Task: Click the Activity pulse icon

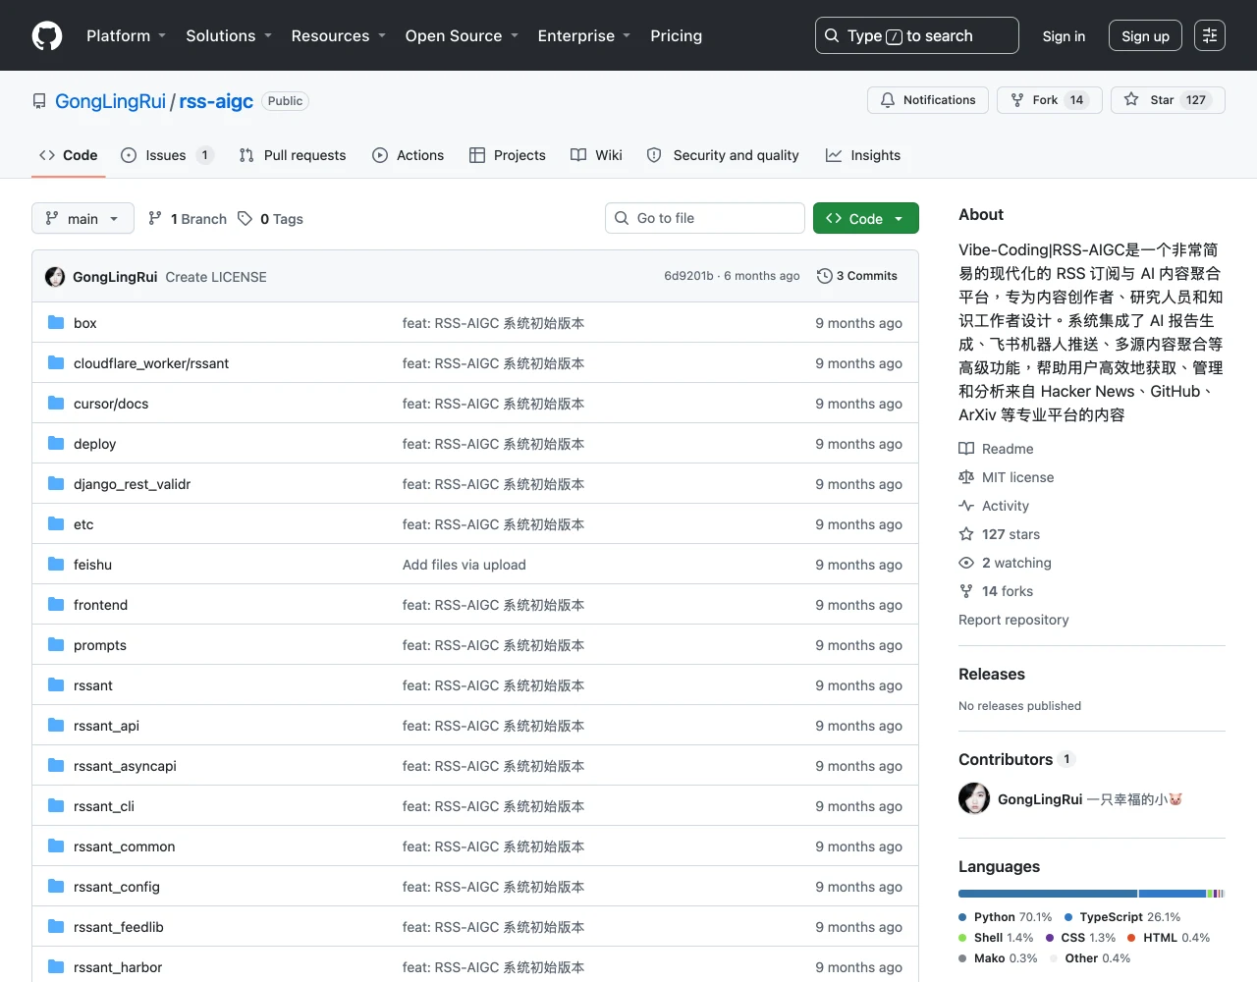Action: coord(966,506)
